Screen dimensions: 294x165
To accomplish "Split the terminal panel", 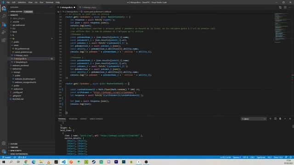I will (275, 119).
